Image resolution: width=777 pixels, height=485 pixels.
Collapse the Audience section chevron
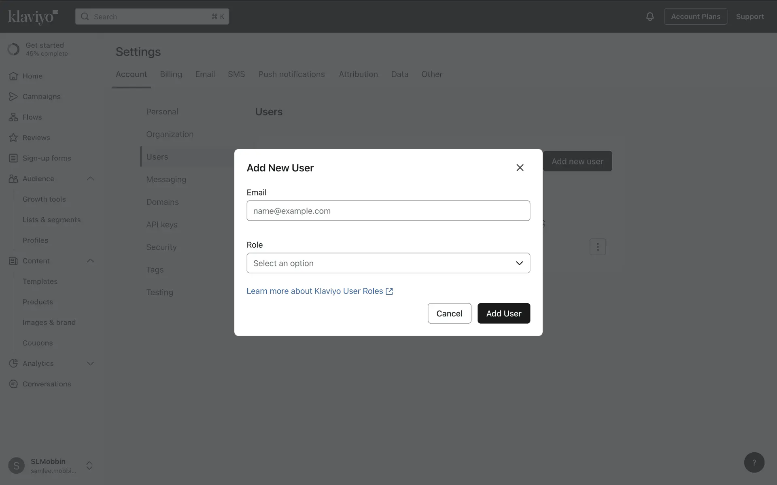click(90, 179)
